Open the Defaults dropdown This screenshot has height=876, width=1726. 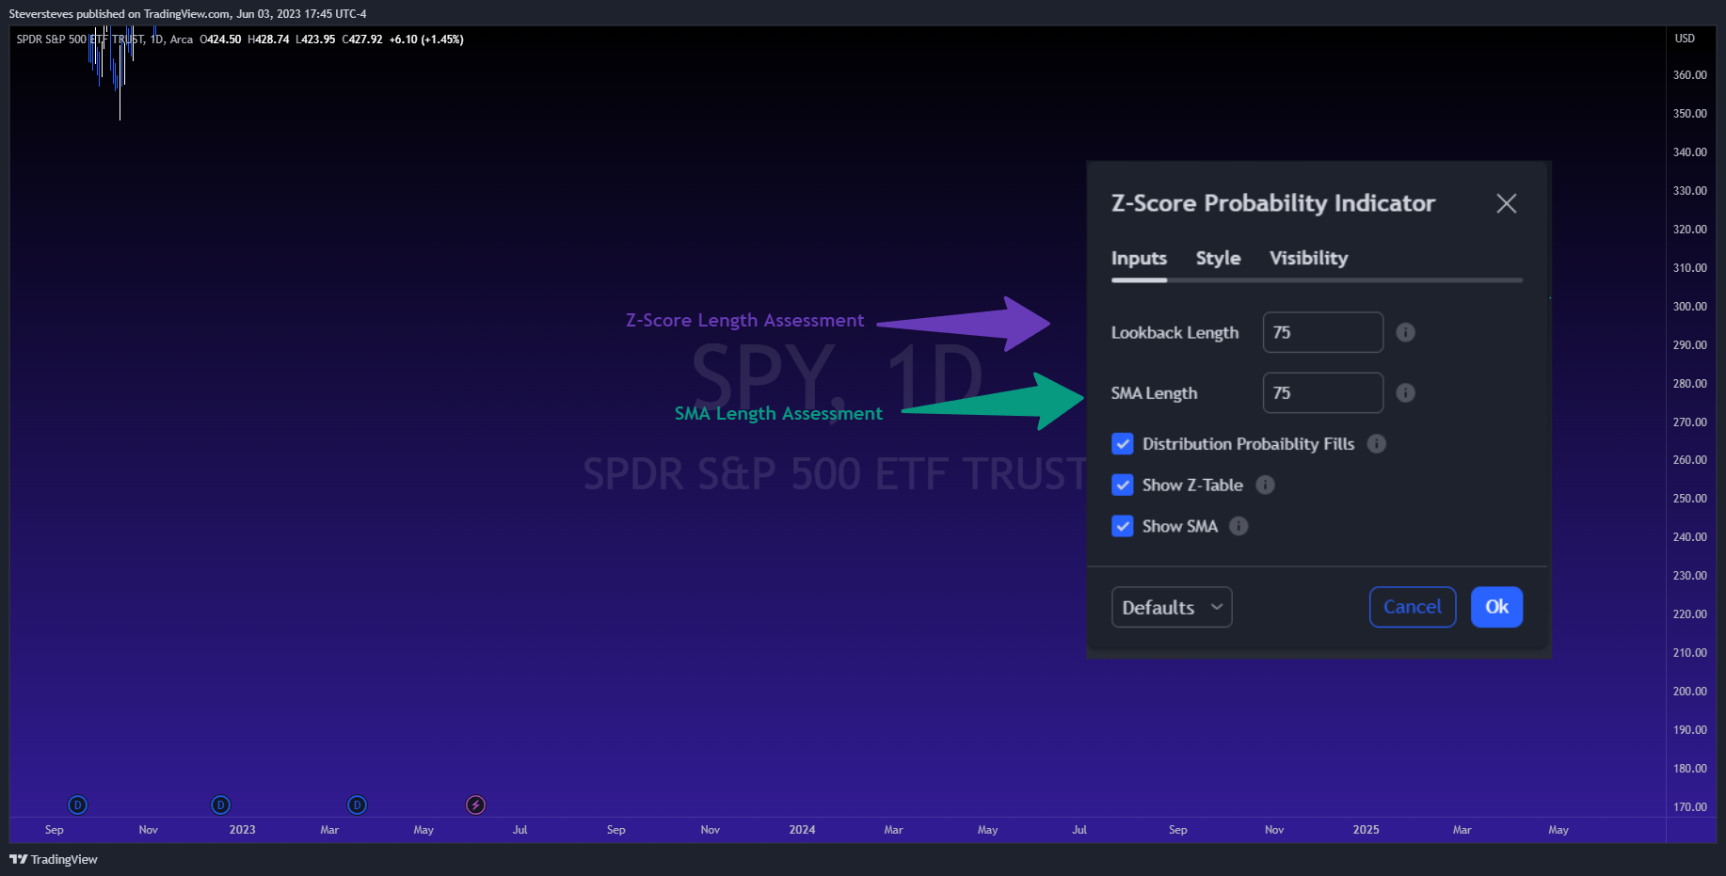(1172, 607)
